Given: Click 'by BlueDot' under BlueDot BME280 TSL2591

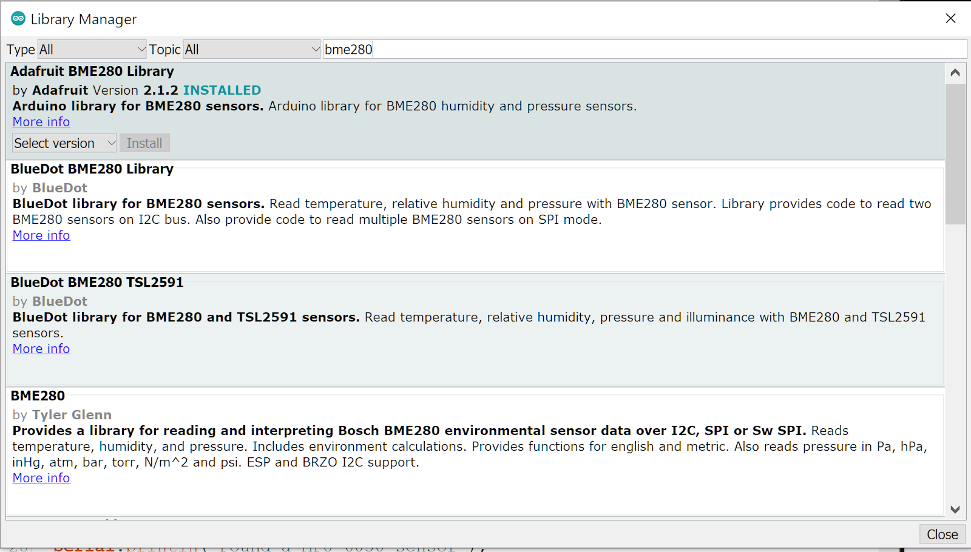Looking at the screenshot, I should pos(50,301).
